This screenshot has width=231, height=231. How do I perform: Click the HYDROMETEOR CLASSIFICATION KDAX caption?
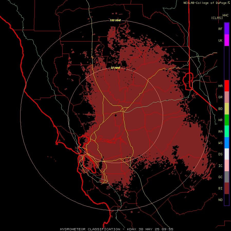(117, 229)
